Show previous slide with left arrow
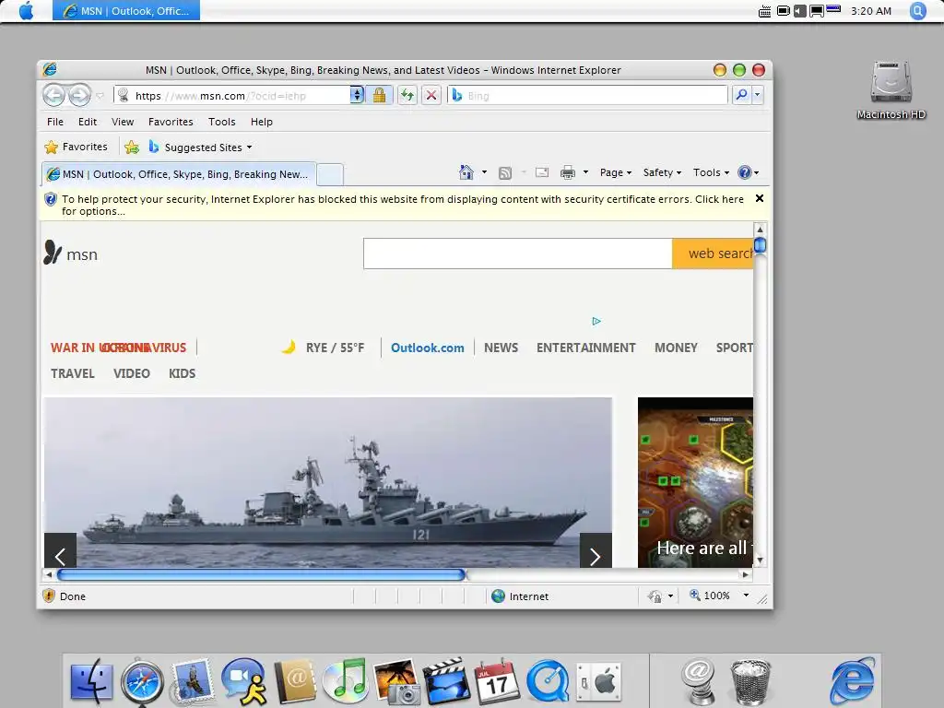The height and width of the screenshot is (708, 944). point(60,550)
